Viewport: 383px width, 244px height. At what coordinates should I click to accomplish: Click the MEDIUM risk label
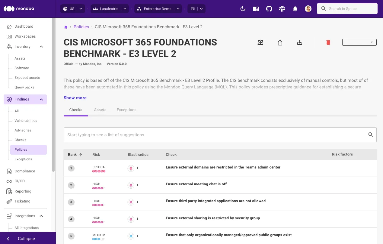(99, 235)
